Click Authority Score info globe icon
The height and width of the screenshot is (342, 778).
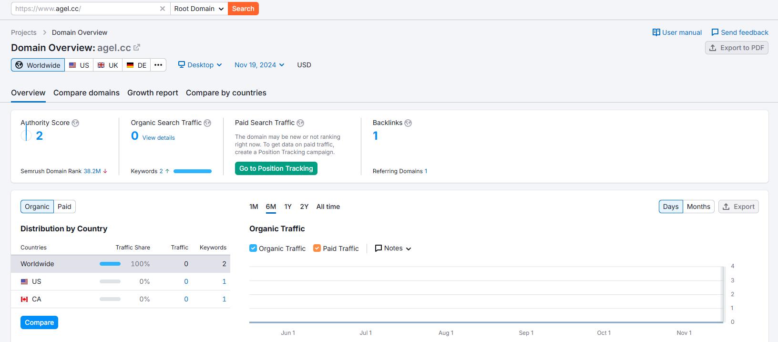click(x=75, y=123)
